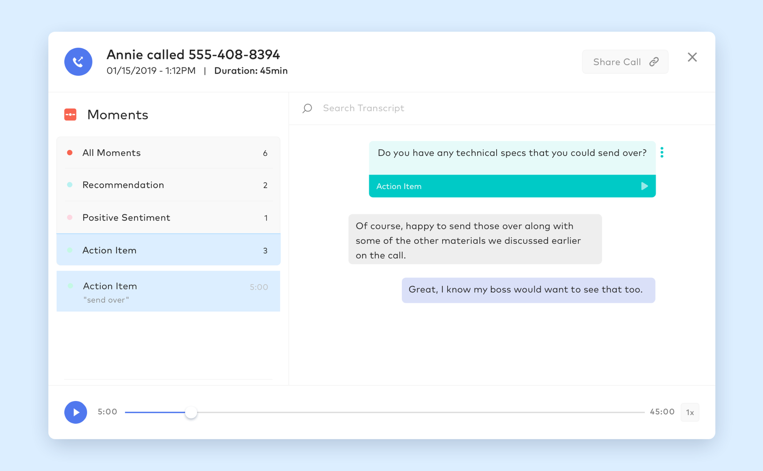Click the "Great, I know my boss" message
Screen dimensions: 763x471
click(x=528, y=290)
